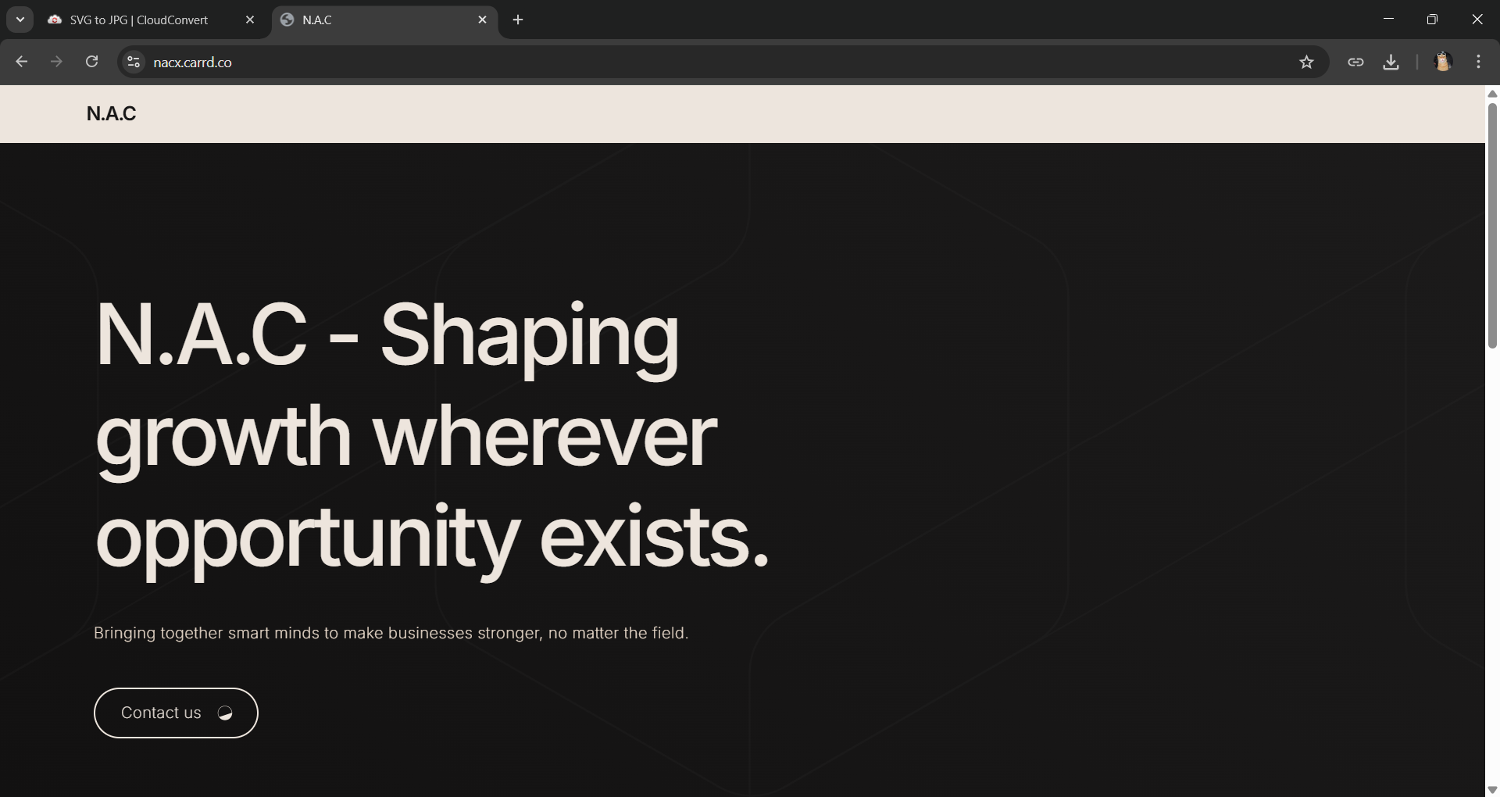Screen dimensions: 1500x797
Task: Click the N.A.C logo in header
Action: click(111, 113)
